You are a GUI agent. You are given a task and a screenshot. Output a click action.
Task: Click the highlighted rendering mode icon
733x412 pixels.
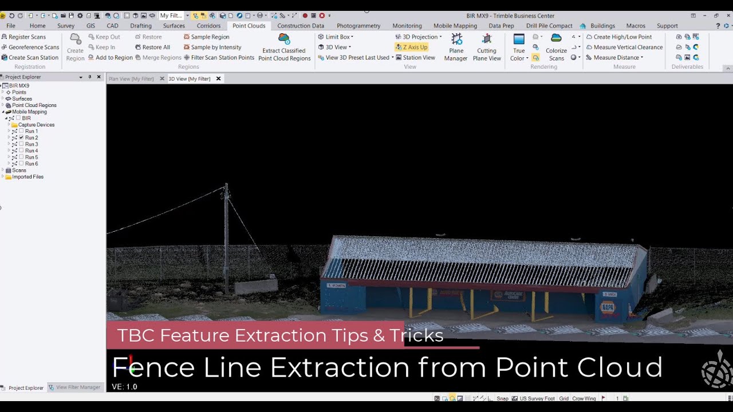click(535, 58)
